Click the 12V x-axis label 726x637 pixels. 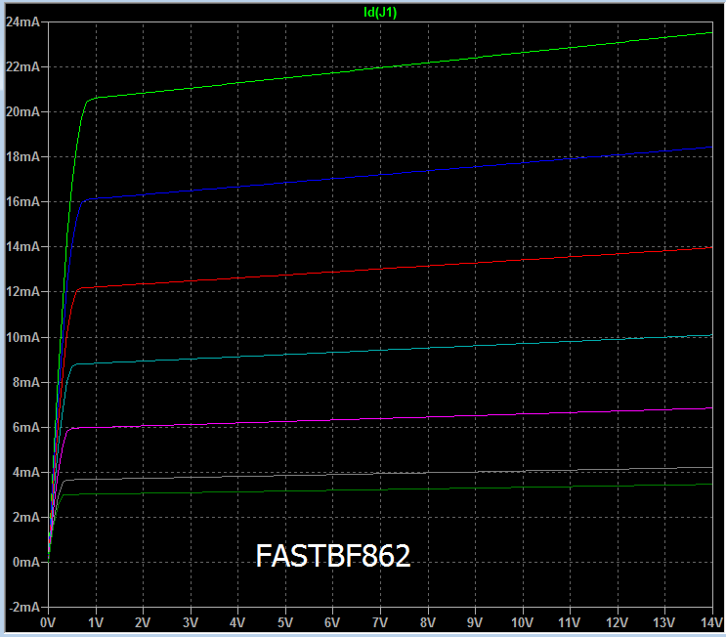[x=618, y=622]
